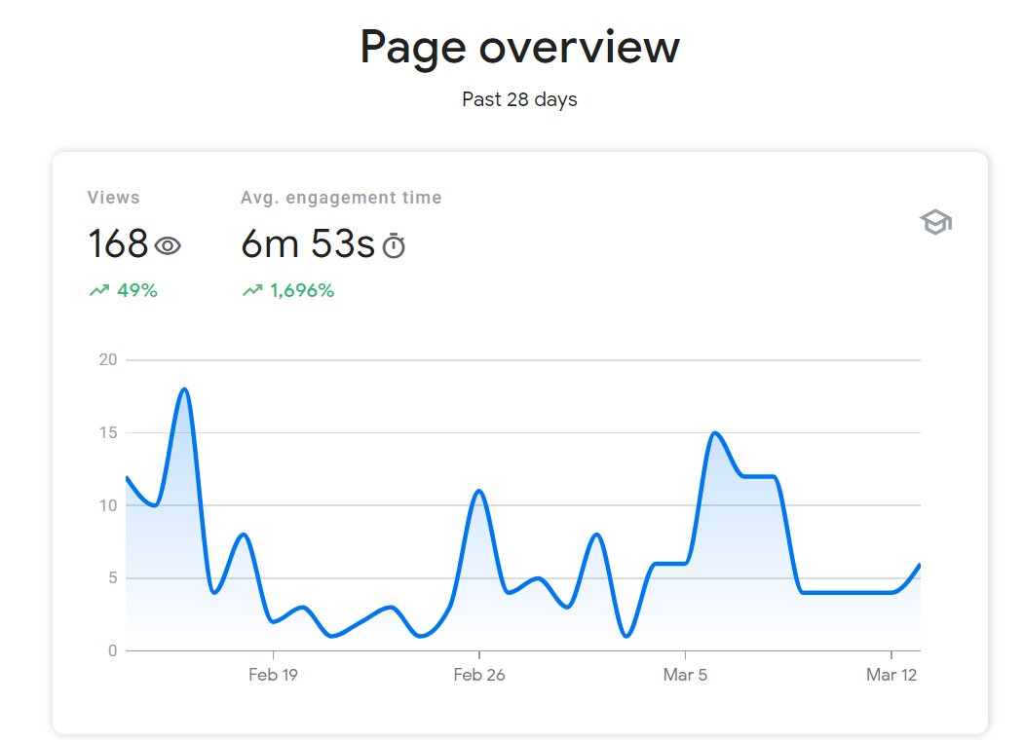Image resolution: width=1024 pixels, height=740 pixels.
Task: Click the 49% views change figure
Action: 137,290
